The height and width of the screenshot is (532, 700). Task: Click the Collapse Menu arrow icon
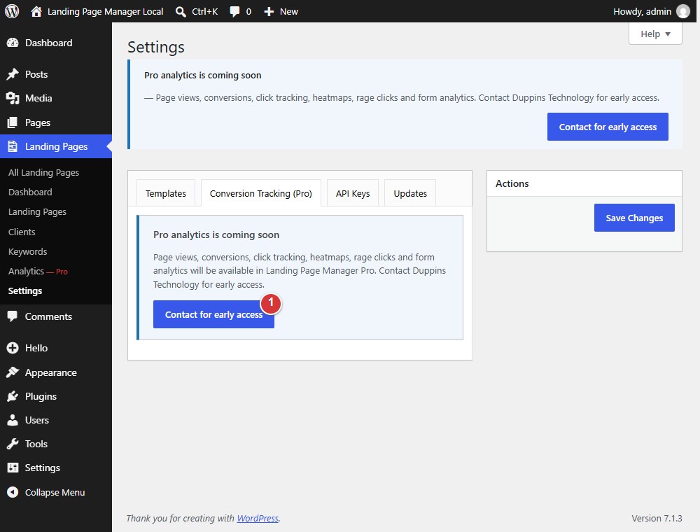coord(13,492)
